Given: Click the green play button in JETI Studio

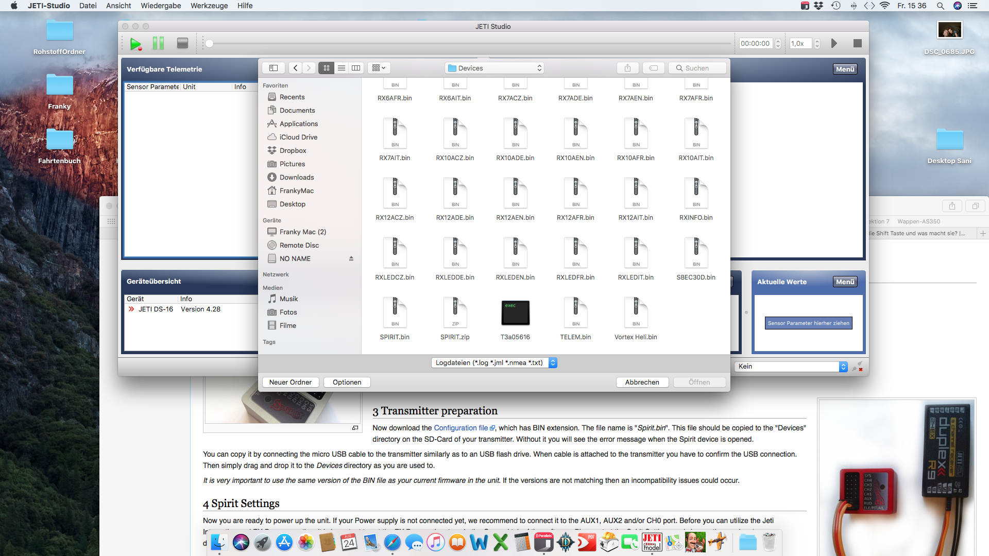Looking at the screenshot, I should tap(135, 44).
